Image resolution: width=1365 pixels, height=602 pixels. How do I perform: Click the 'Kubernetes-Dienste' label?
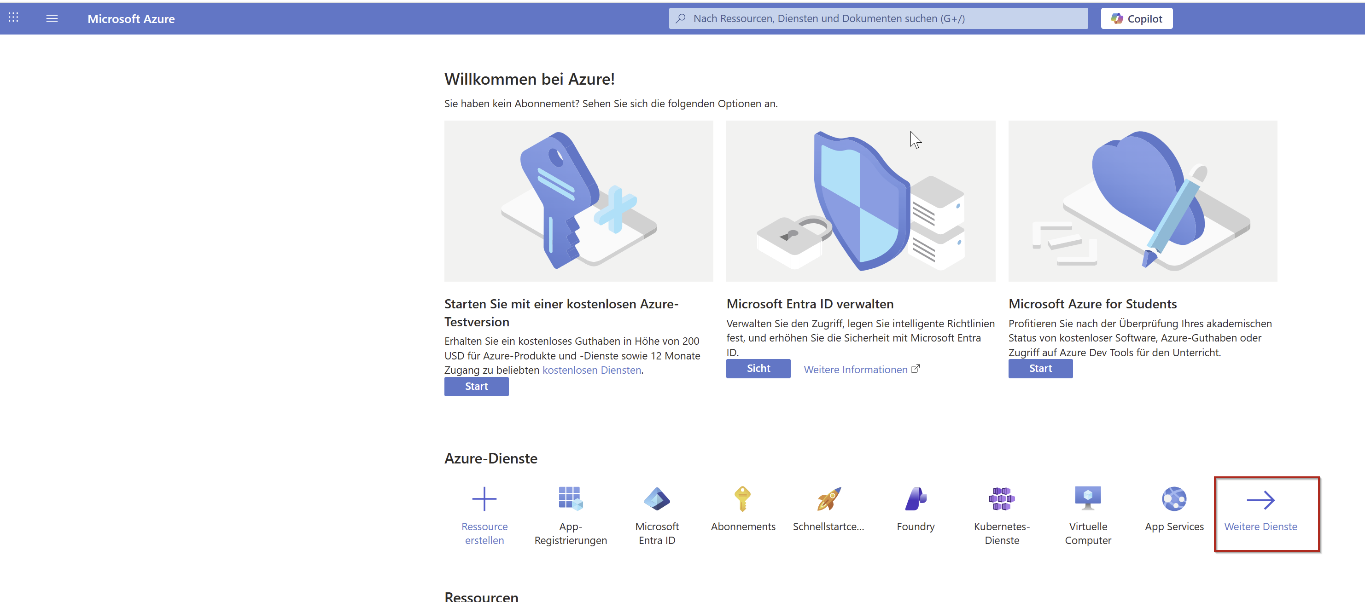tap(1002, 533)
